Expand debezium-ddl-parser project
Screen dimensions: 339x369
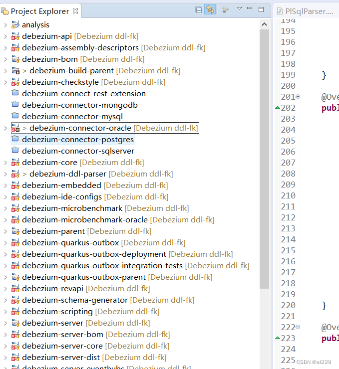click(x=5, y=174)
